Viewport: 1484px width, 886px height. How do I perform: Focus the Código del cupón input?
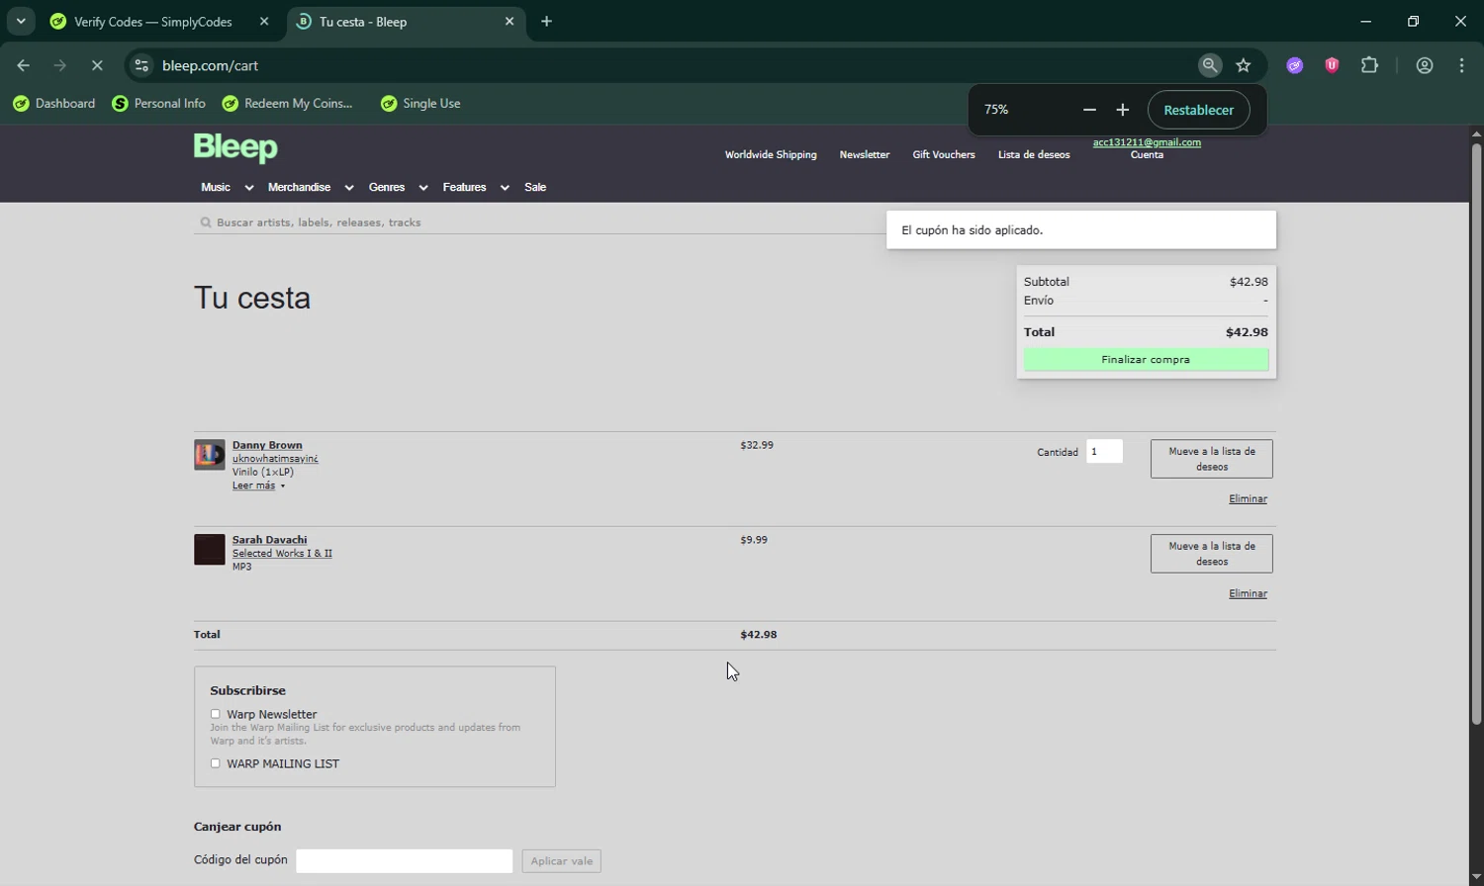tap(405, 861)
